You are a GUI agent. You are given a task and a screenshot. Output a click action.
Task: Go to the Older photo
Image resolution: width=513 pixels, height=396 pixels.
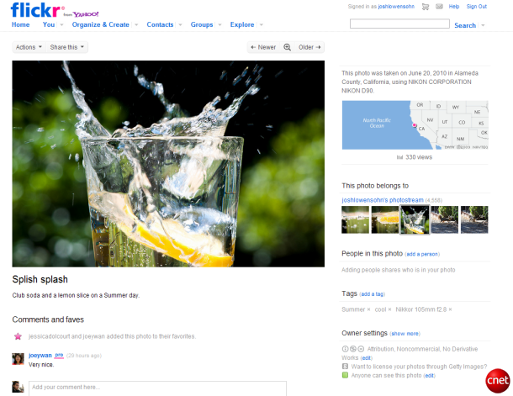pyautogui.click(x=309, y=47)
